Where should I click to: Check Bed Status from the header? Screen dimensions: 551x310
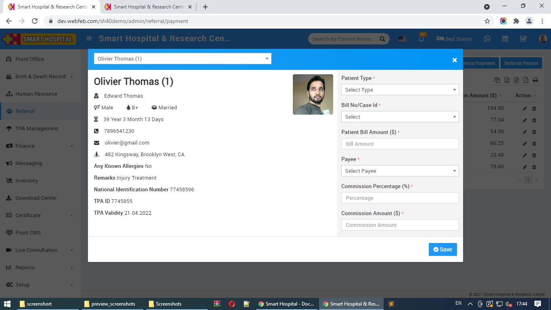click(x=454, y=38)
